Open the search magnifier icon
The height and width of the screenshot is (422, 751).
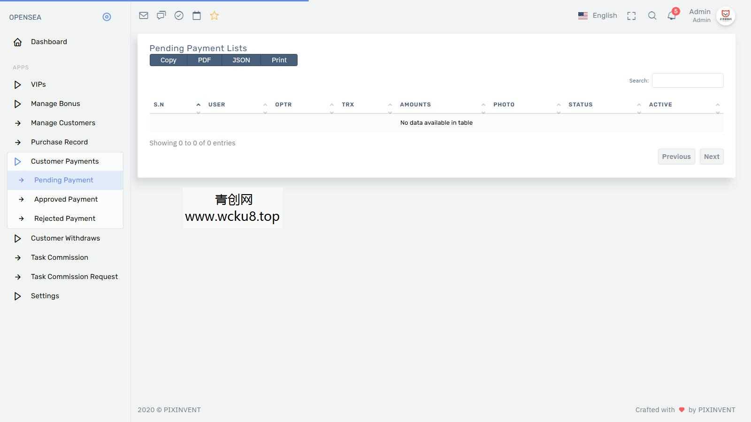(652, 15)
